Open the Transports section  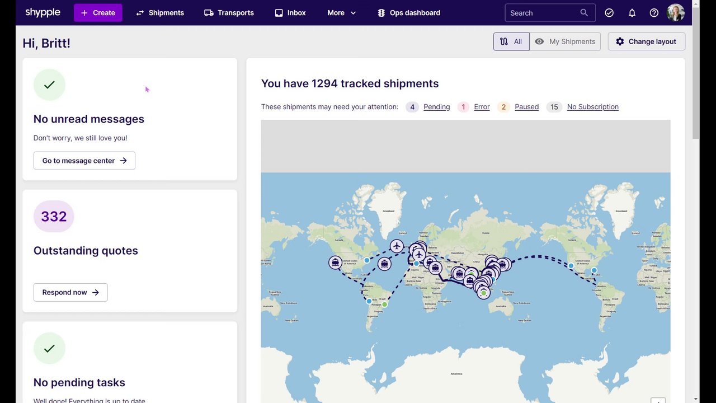tap(229, 13)
